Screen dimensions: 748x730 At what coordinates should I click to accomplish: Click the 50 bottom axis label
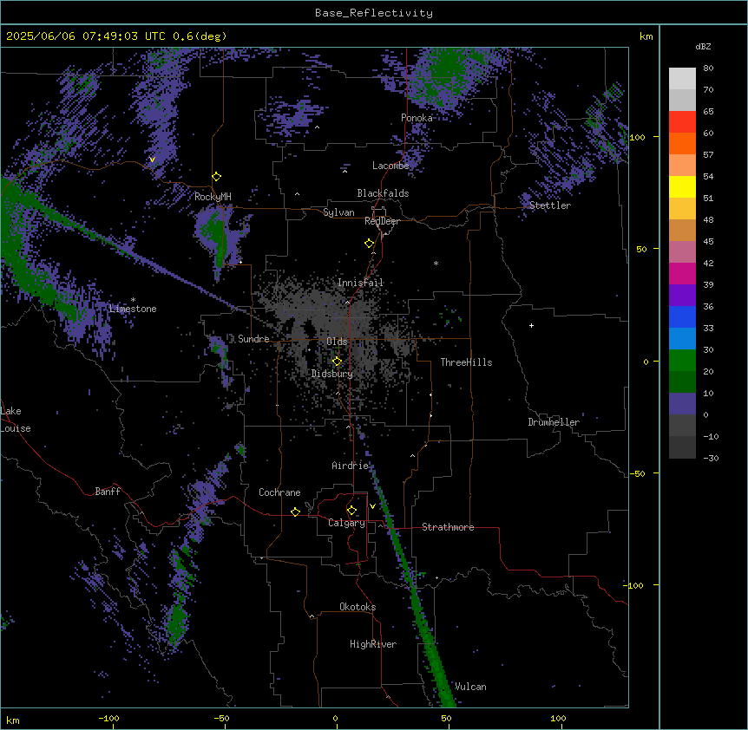[446, 718]
